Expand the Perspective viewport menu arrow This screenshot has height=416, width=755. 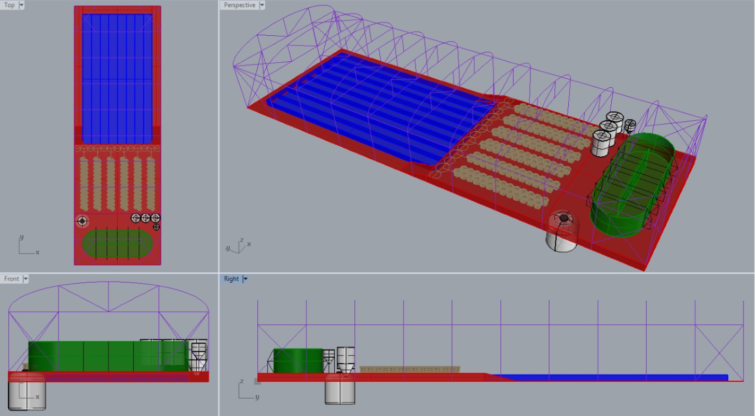tap(262, 5)
